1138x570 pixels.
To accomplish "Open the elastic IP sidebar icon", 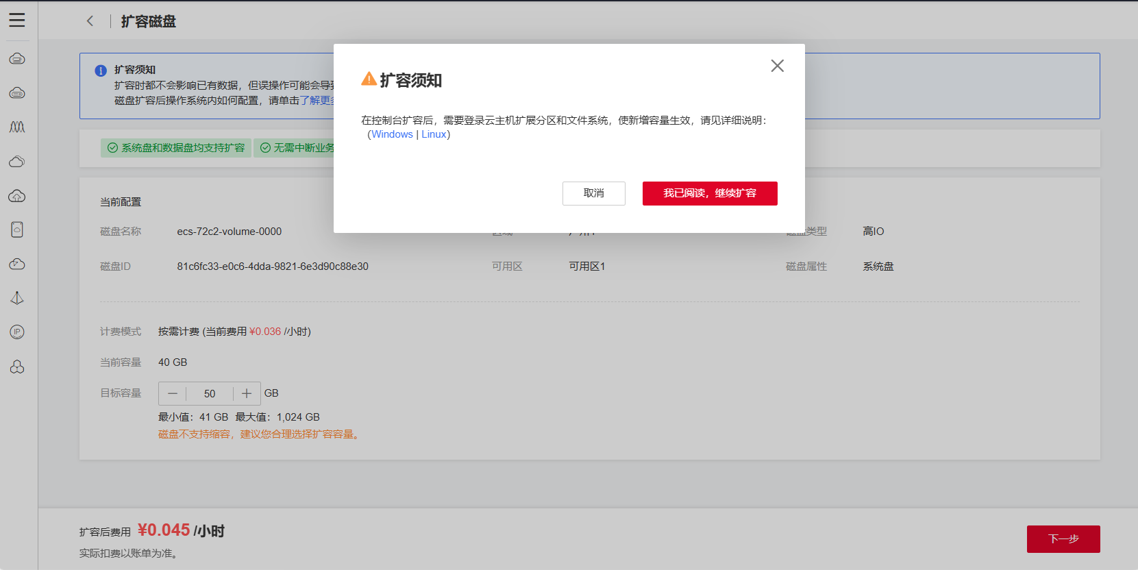I will [17, 332].
